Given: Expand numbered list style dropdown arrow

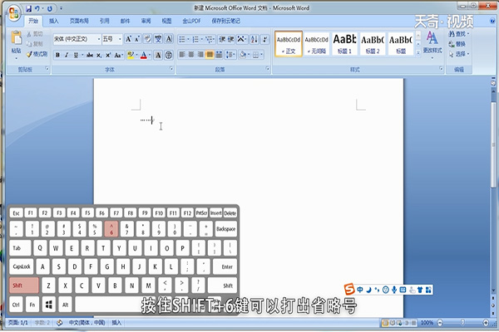Looking at the screenshot, I should pos(202,39).
